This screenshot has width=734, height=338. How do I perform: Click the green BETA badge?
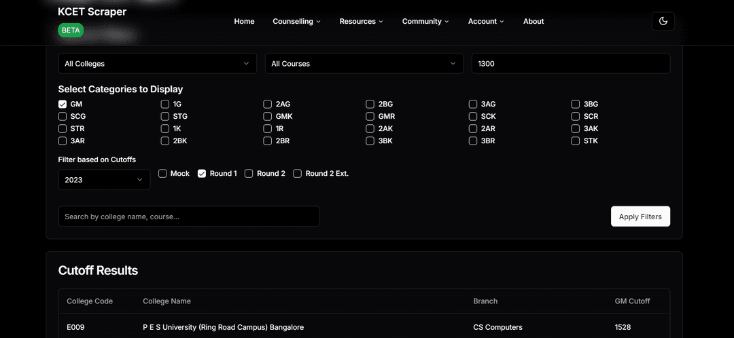(x=70, y=31)
